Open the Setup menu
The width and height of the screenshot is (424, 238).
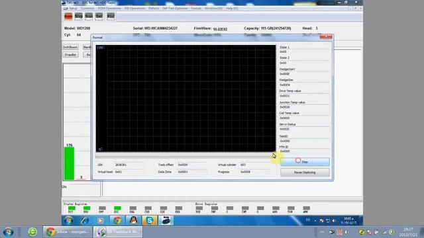point(74,9)
